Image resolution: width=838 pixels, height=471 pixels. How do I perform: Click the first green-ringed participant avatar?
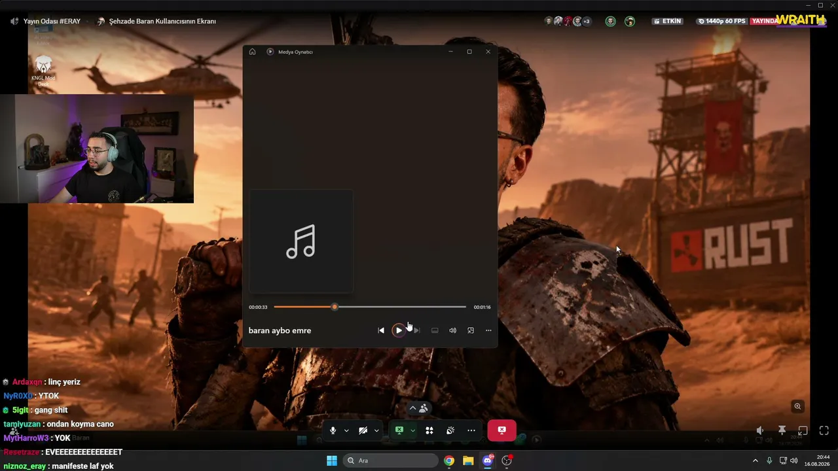pyautogui.click(x=610, y=21)
